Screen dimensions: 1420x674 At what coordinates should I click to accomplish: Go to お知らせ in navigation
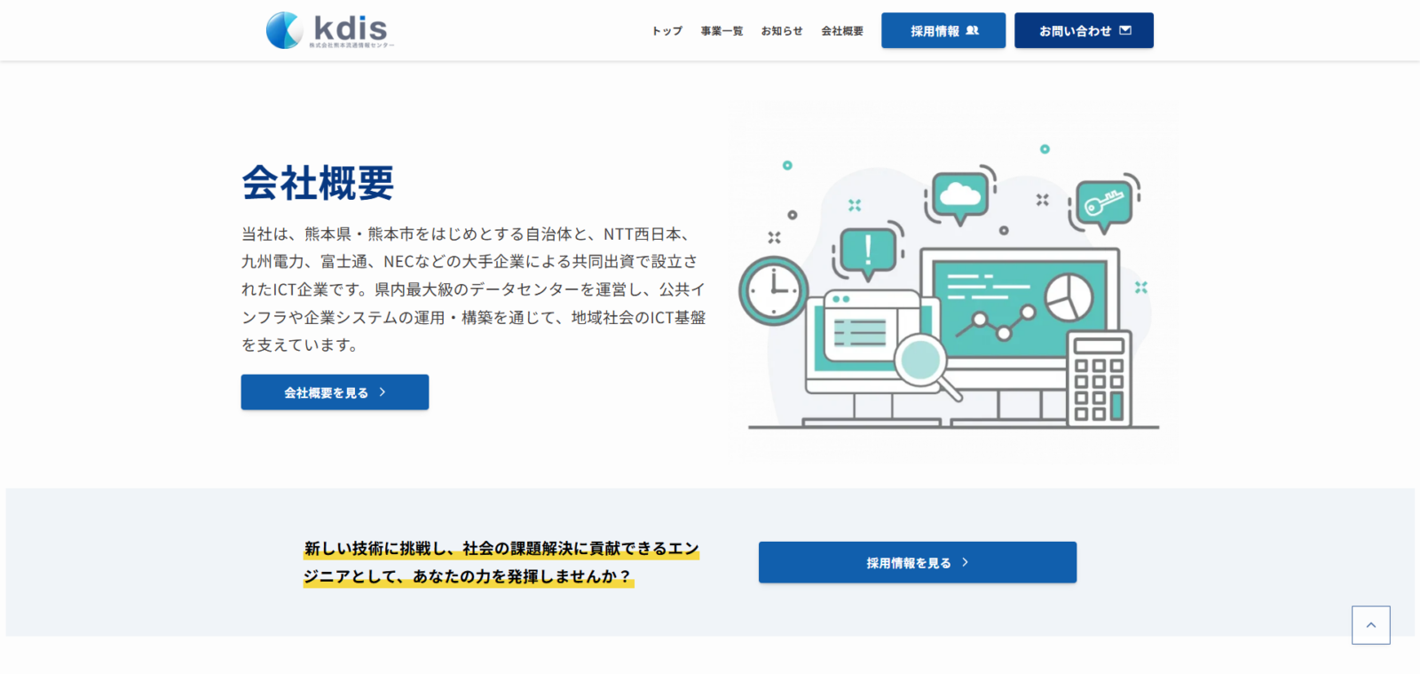point(782,31)
